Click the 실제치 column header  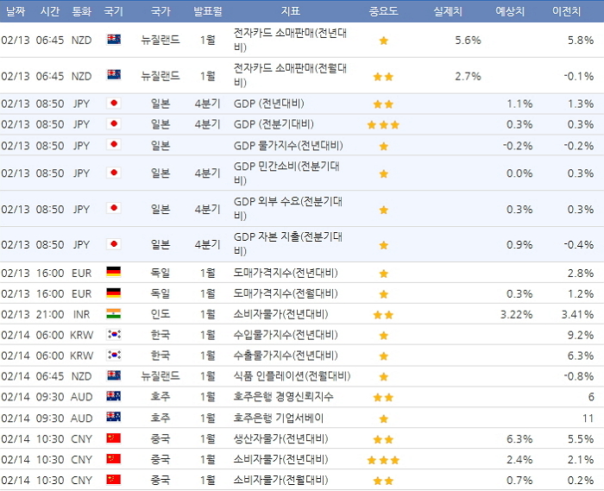[x=448, y=11]
